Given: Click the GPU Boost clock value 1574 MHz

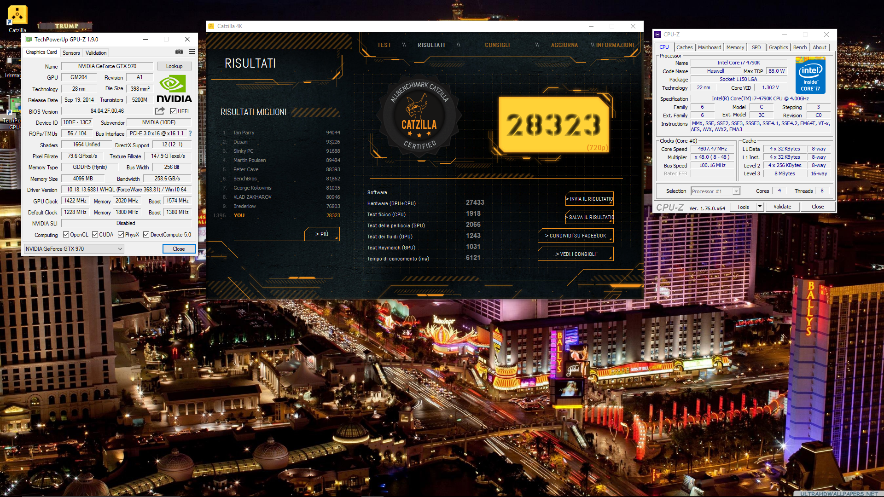Looking at the screenshot, I should click(x=177, y=201).
